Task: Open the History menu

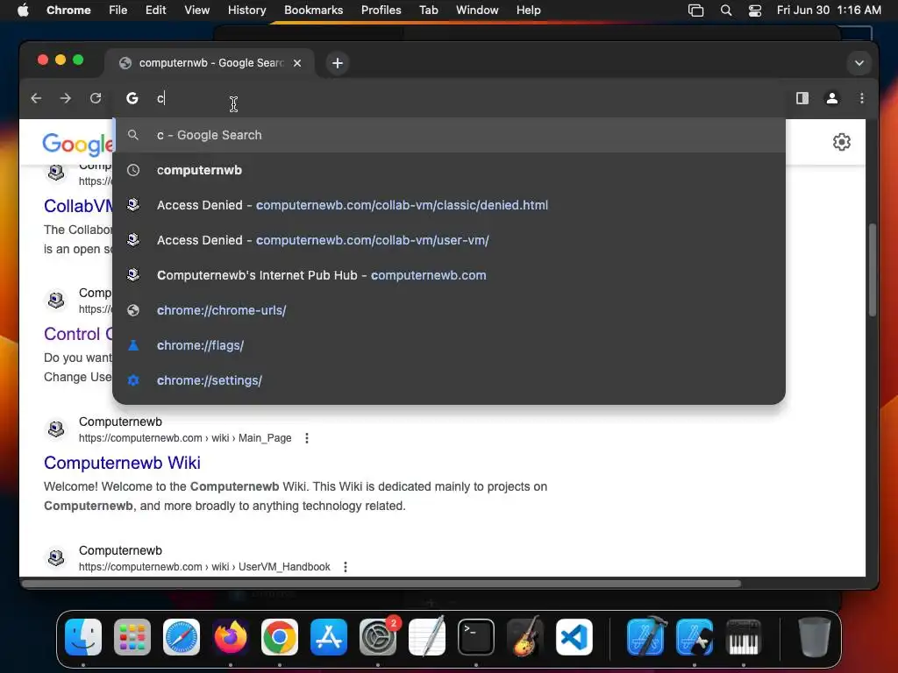Action: point(246,11)
